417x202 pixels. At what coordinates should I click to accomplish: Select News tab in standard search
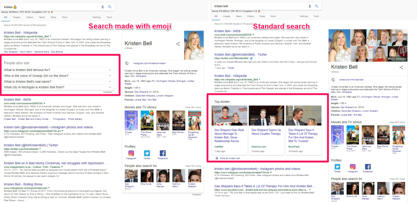239,16
